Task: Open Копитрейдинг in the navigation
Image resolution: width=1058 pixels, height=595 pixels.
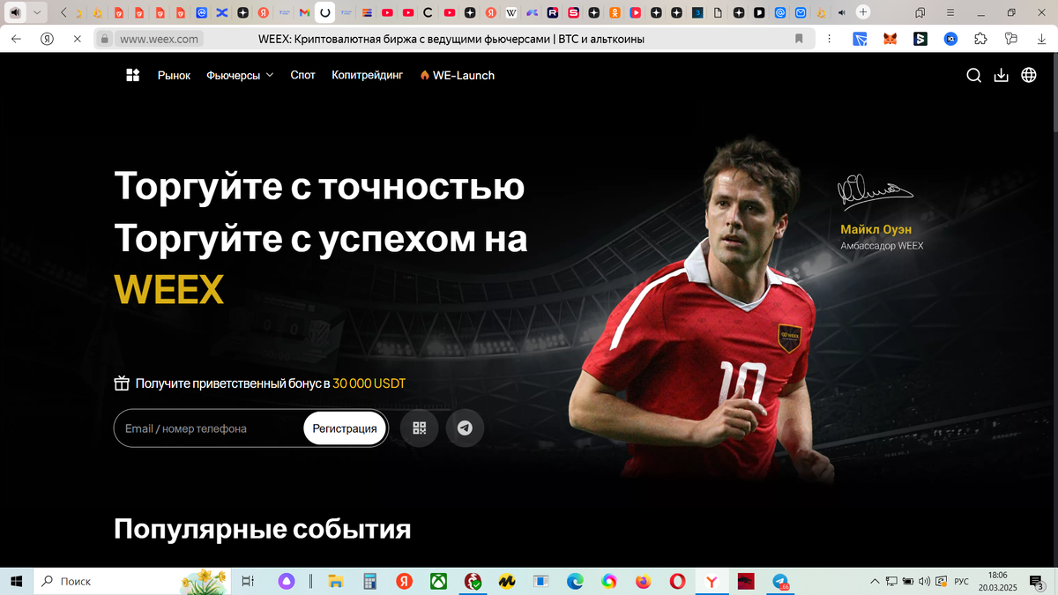Action: 367,75
